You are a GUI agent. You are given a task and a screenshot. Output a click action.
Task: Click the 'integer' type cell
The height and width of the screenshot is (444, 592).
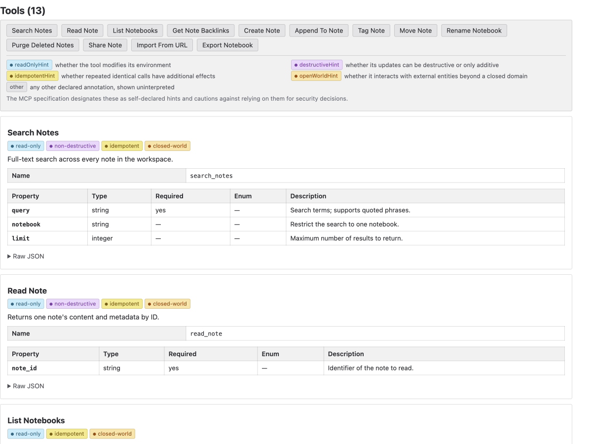coord(119,238)
